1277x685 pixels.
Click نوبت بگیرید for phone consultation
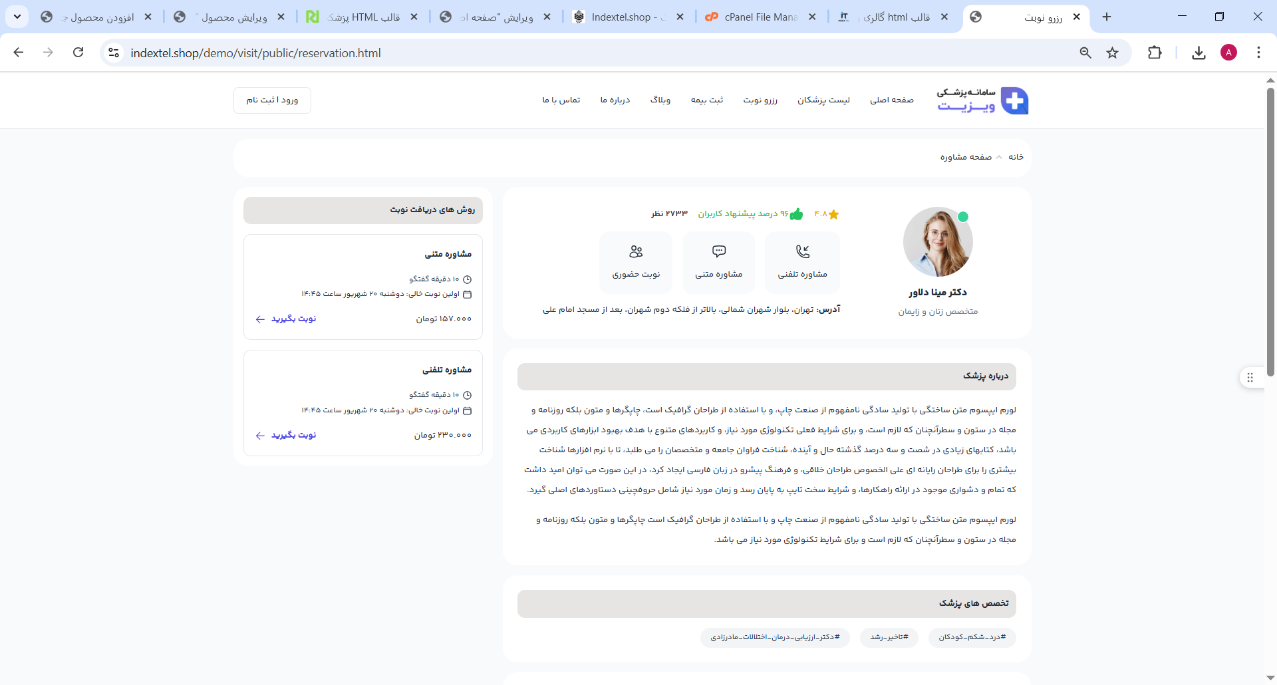[287, 436]
